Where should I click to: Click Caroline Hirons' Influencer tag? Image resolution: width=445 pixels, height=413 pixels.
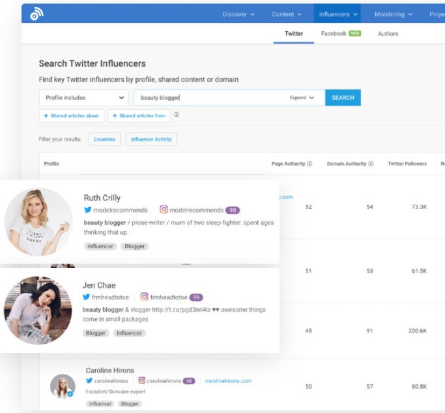[x=100, y=404]
